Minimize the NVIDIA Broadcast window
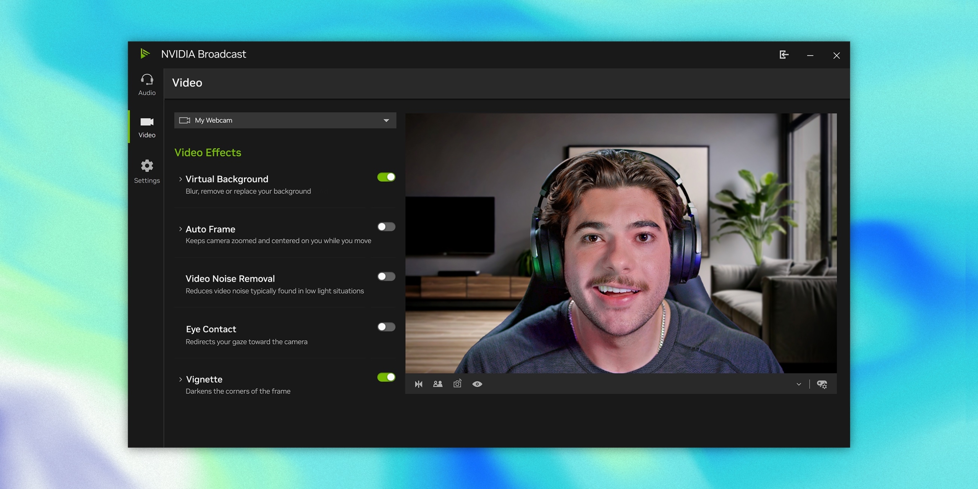 coord(810,56)
